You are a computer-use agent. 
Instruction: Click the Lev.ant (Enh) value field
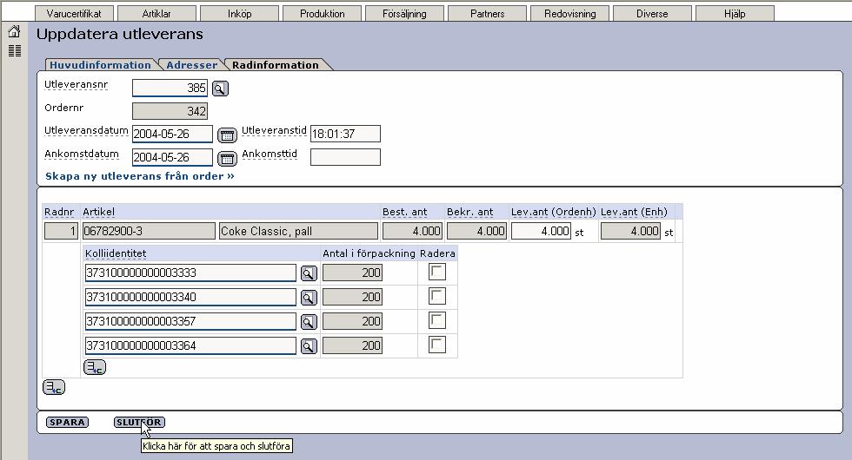tap(630, 231)
